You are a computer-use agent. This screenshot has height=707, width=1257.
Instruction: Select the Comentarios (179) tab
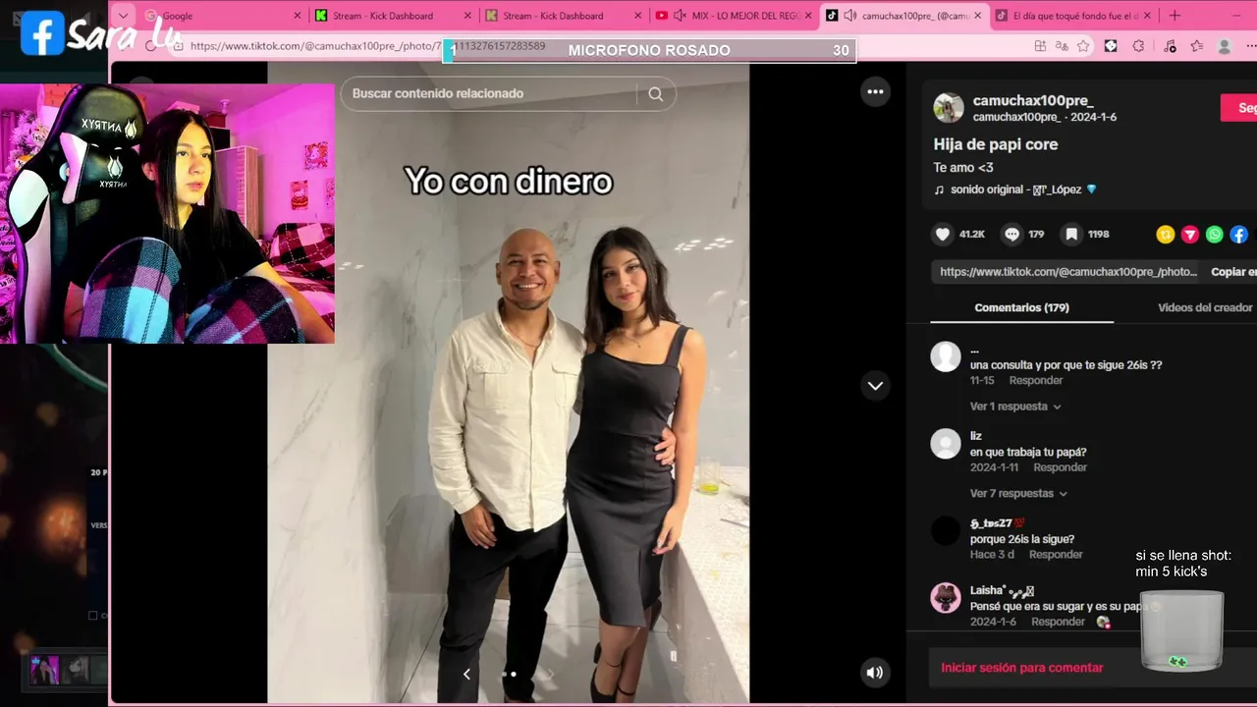1021,307
